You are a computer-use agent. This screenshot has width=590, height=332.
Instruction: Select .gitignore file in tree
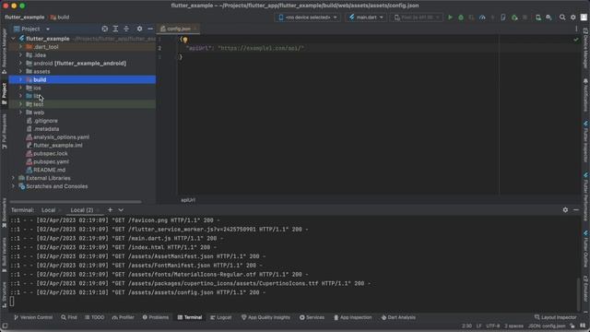[x=45, y=121]
